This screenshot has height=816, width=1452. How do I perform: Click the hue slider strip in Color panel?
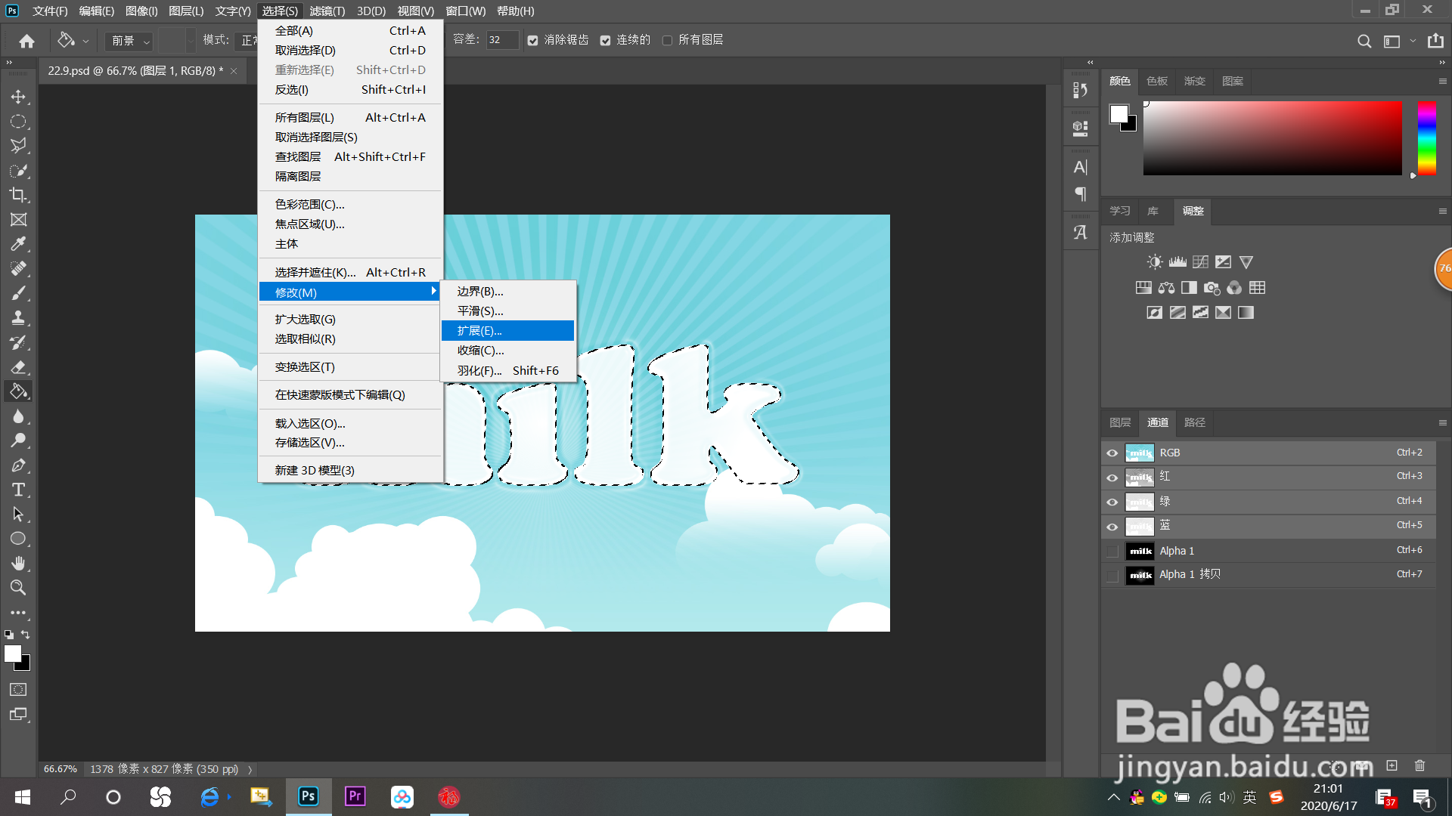[x=1427, y=138]
